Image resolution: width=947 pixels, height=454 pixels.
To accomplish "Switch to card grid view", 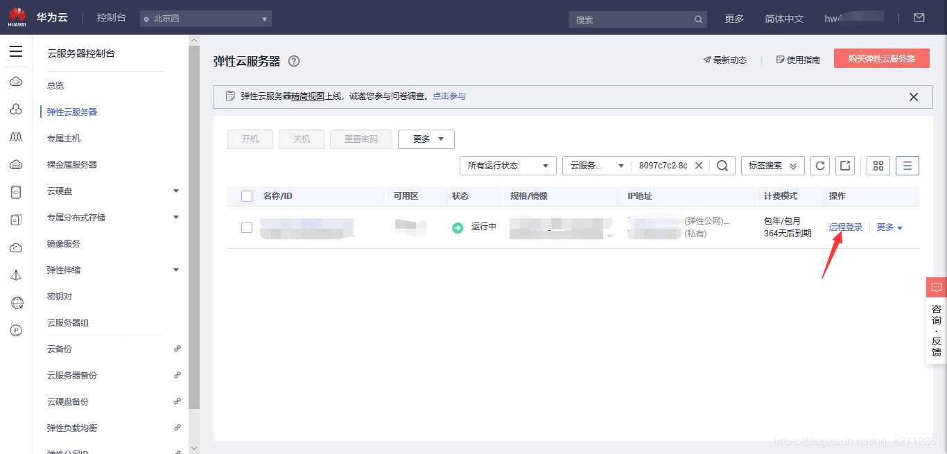I will click(x=878, y=166).
